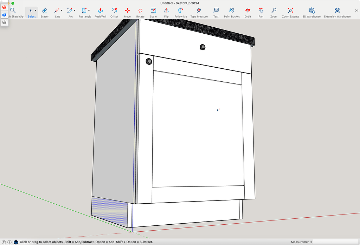Select the Eraser tool

(45, 11)
